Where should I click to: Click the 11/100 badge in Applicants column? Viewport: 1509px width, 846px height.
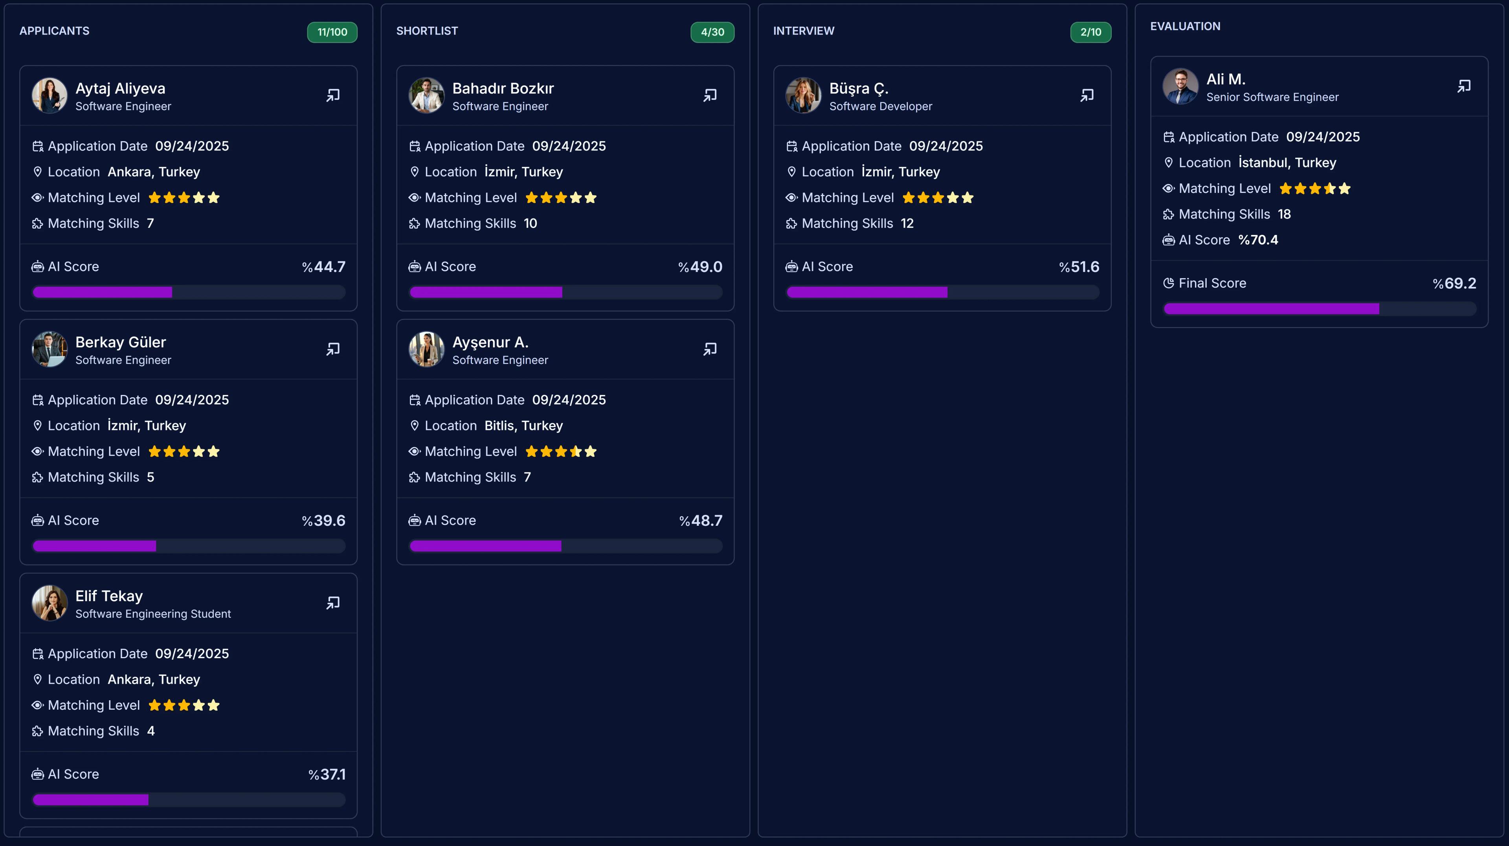(x=332, y=32)
